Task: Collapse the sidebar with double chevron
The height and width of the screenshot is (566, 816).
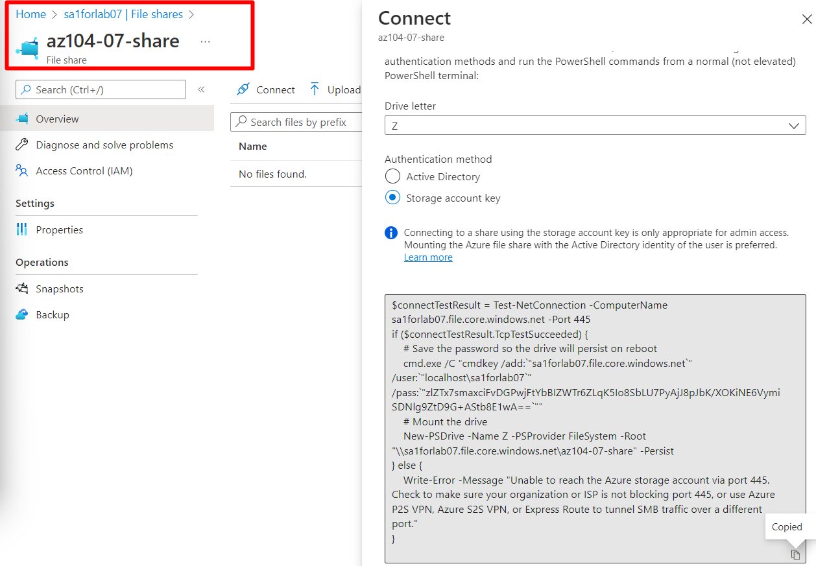Action: pyautogui.click(x=201, y=89)
